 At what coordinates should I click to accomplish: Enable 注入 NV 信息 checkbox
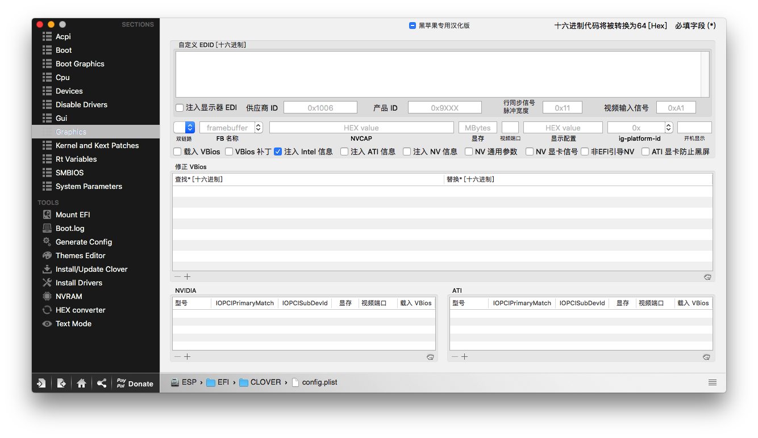tap(407, 151)
